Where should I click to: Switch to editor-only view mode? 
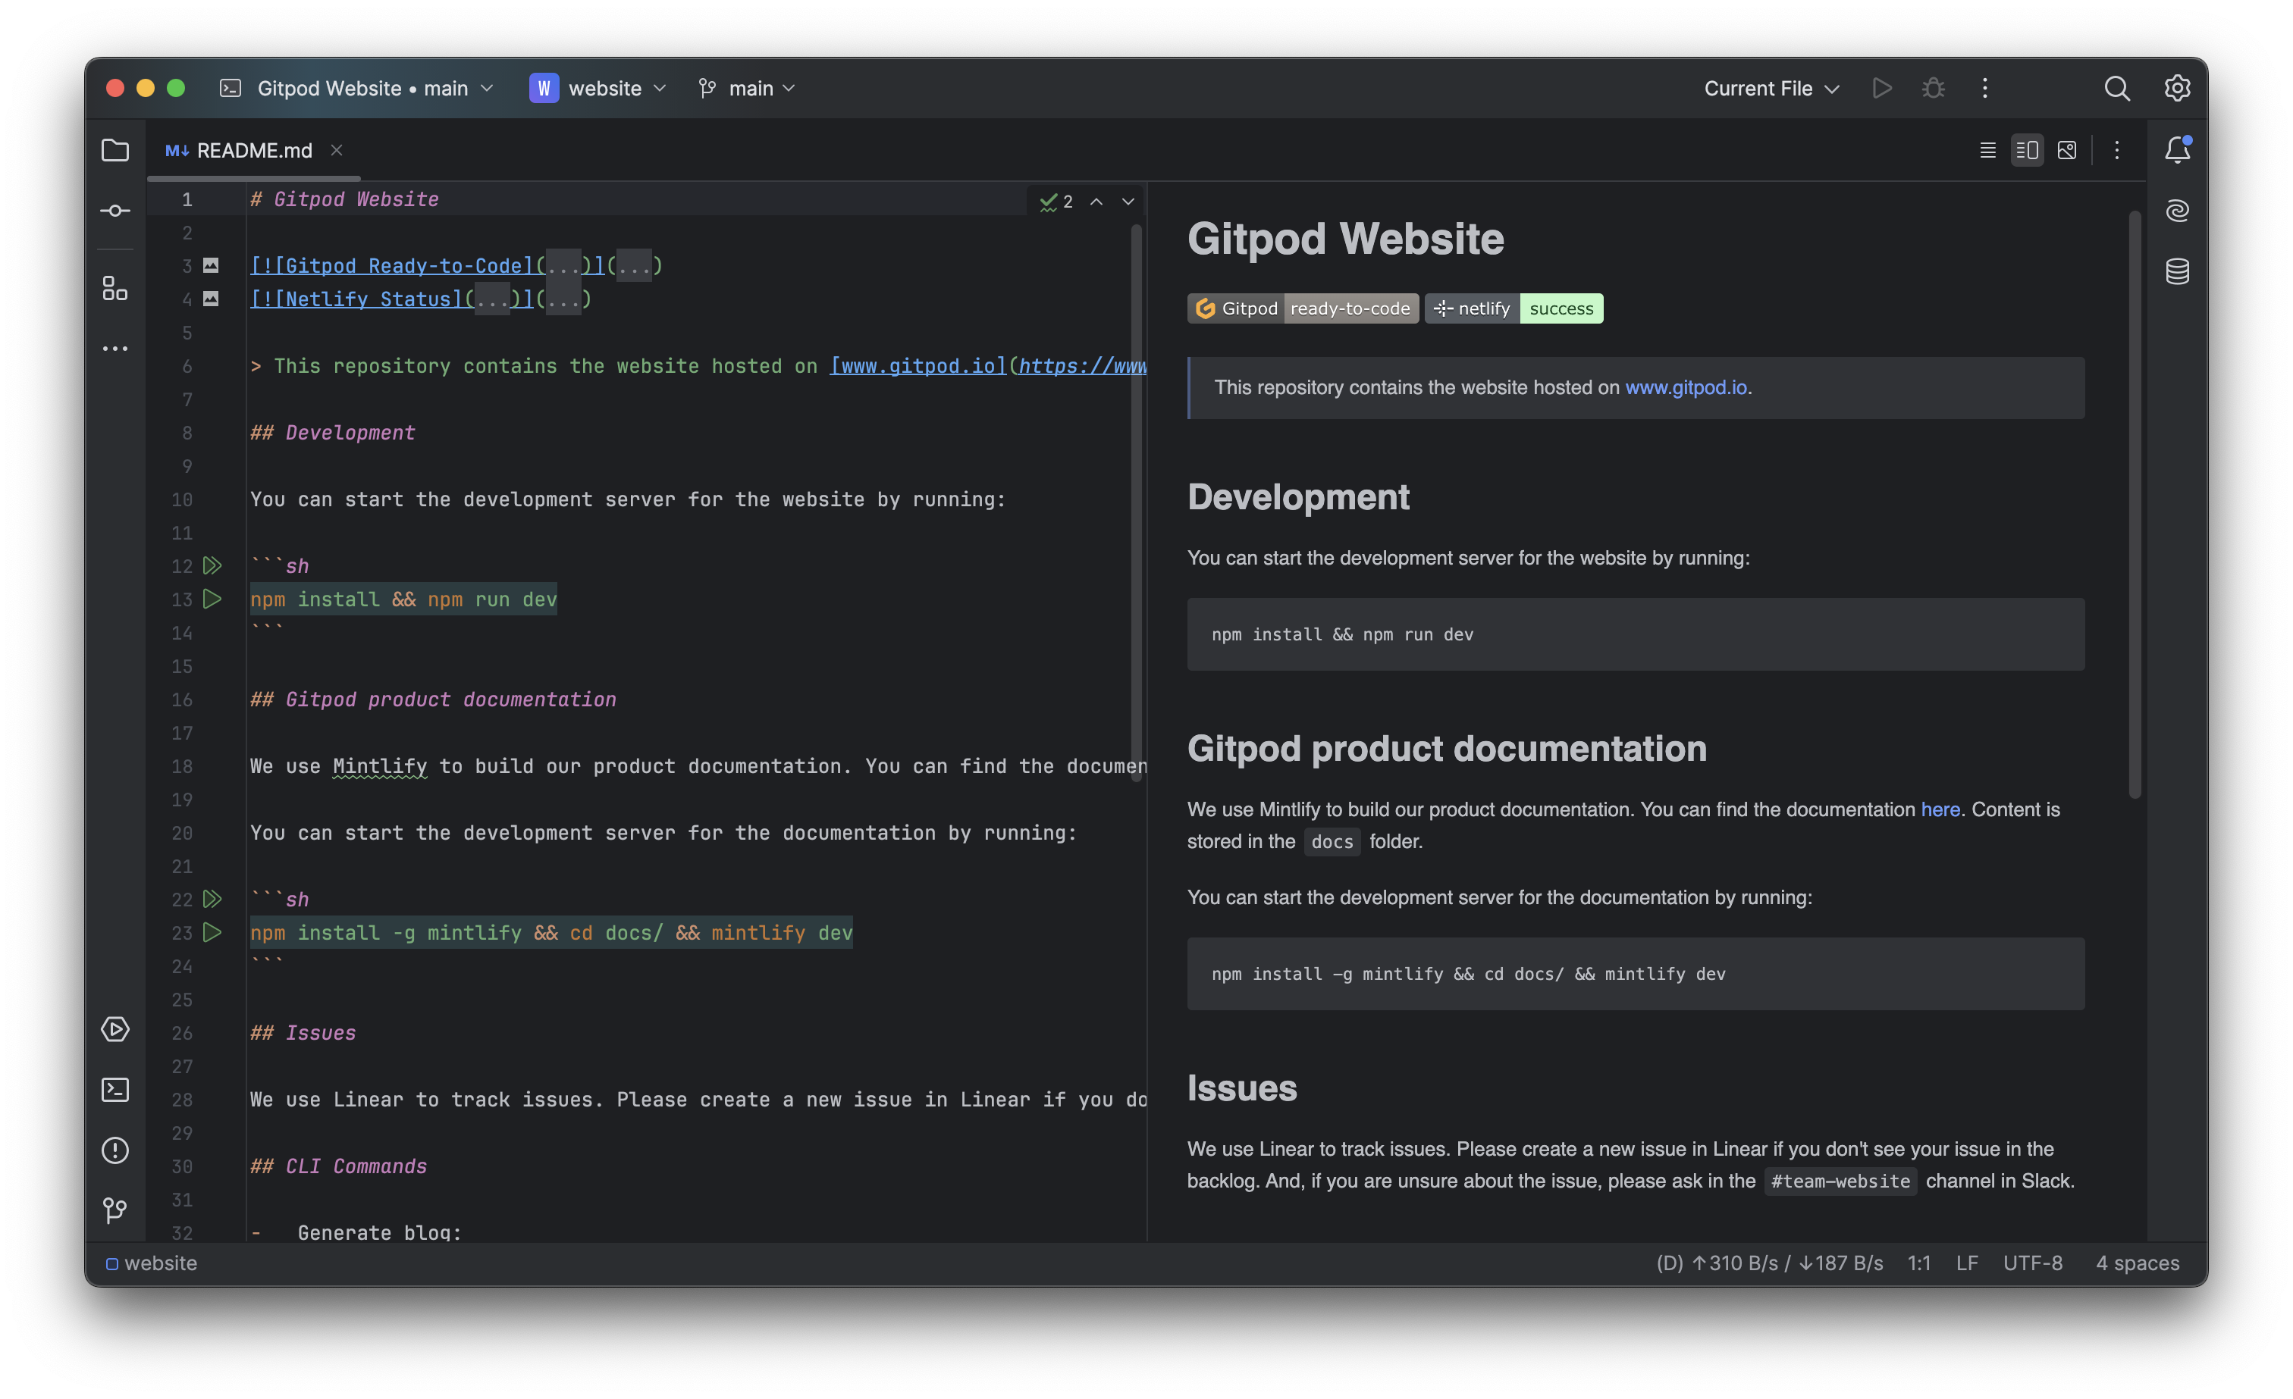[1987, 150]
